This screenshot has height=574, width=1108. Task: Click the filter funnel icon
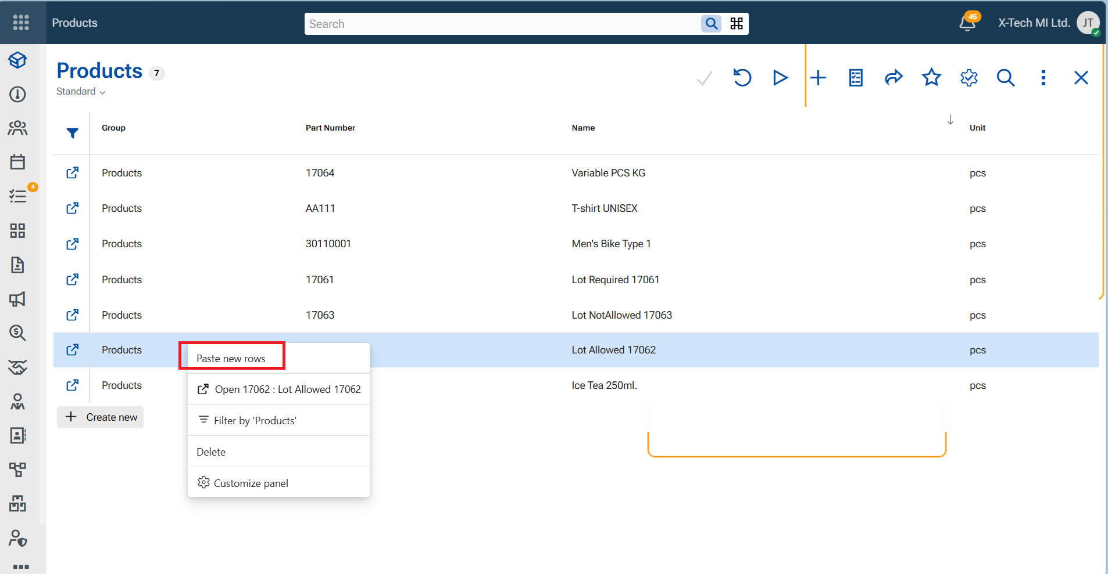coord(72,133)
